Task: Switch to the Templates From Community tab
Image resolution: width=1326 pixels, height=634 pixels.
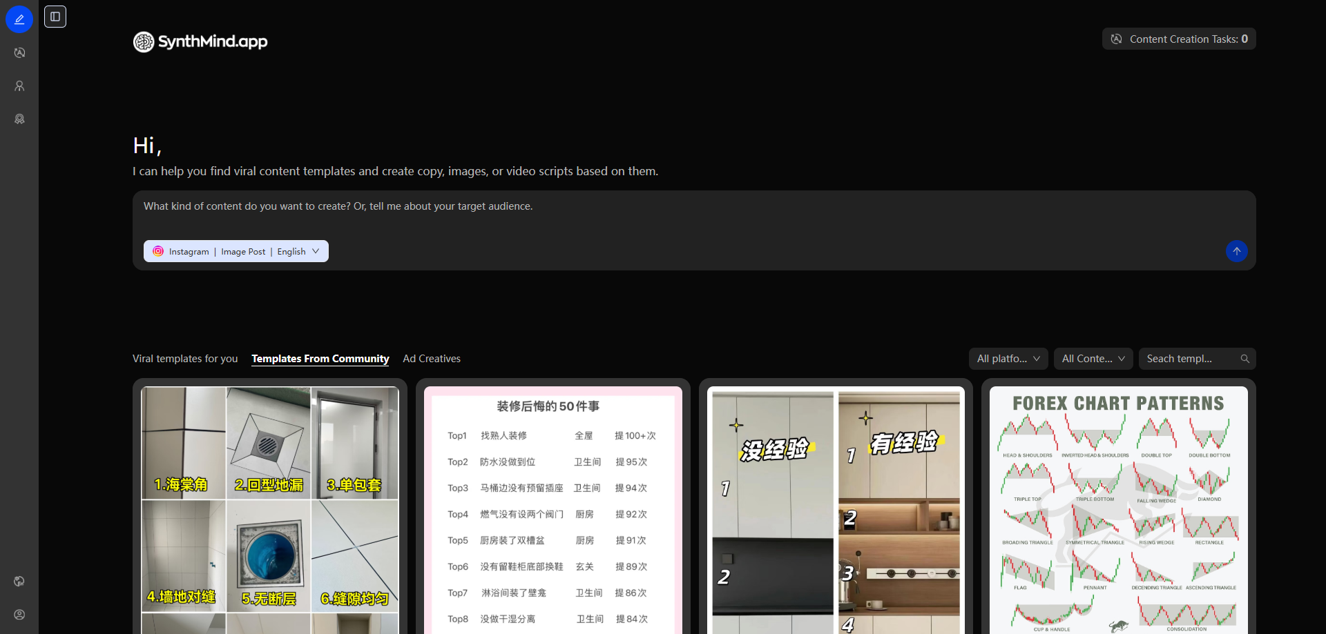Action: pos(320,359)
